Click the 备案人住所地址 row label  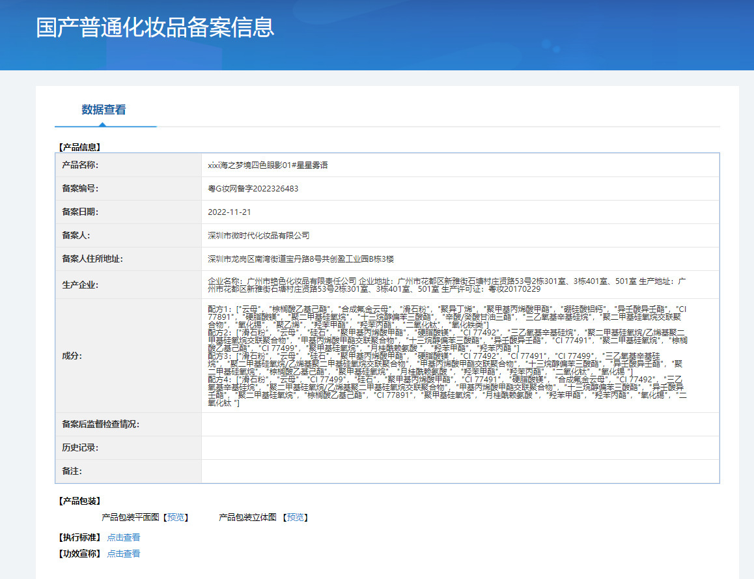tap(92, 259)
